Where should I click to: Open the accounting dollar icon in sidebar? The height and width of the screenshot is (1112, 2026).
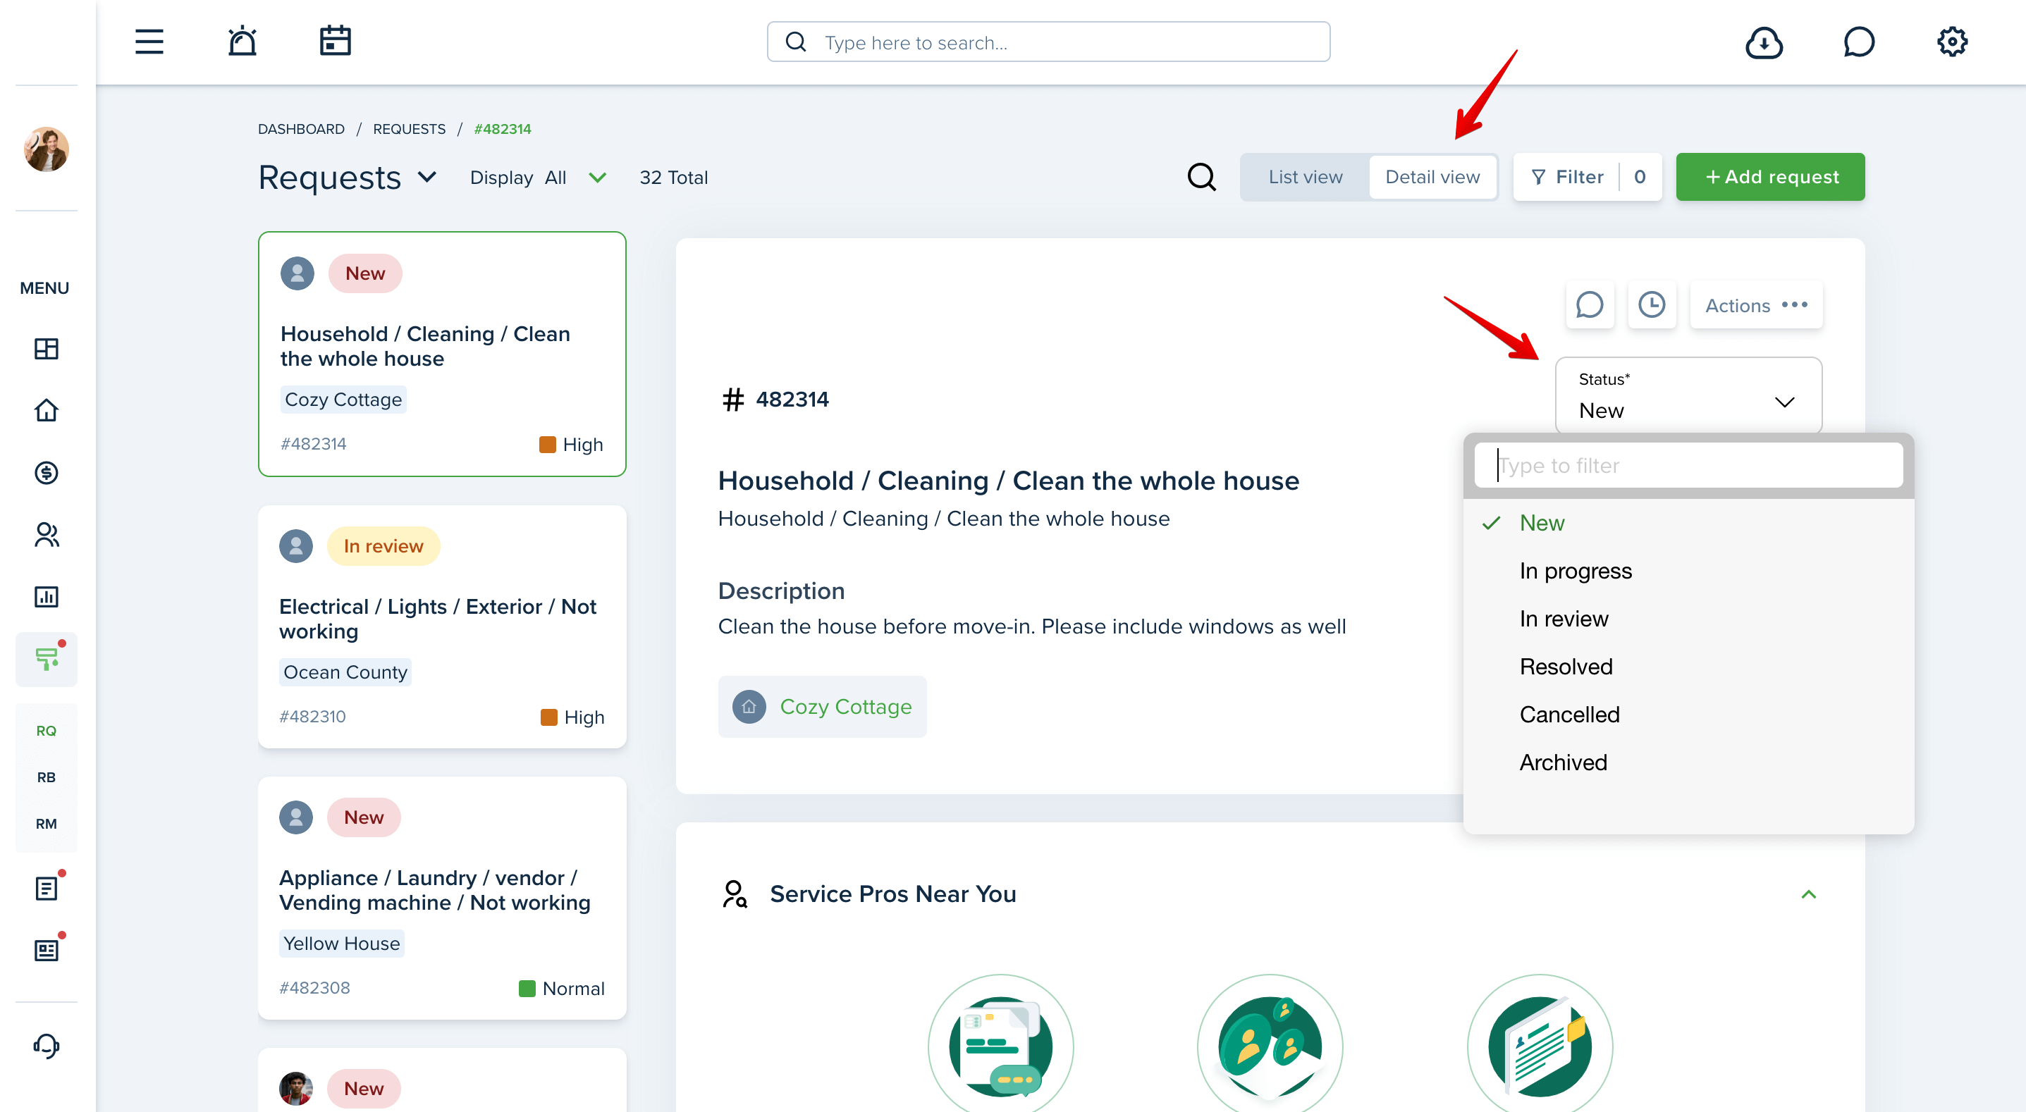tap(47, 473)
